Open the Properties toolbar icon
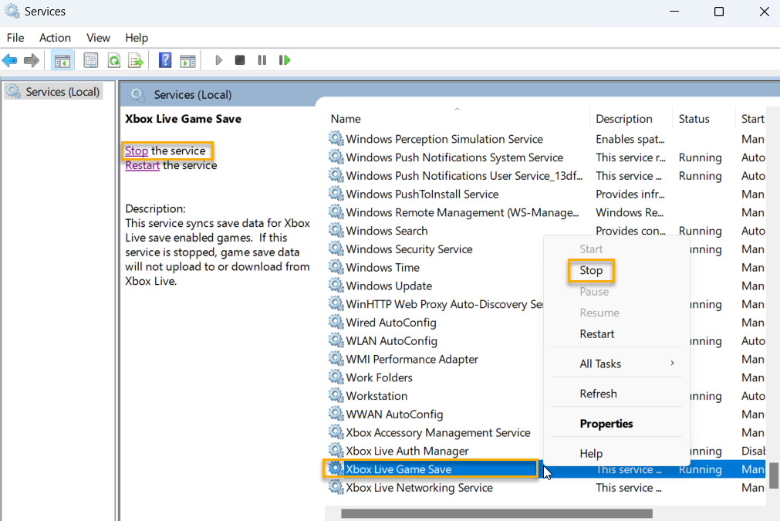The width and height of the screenshot is (780, 521). point(90,59)
